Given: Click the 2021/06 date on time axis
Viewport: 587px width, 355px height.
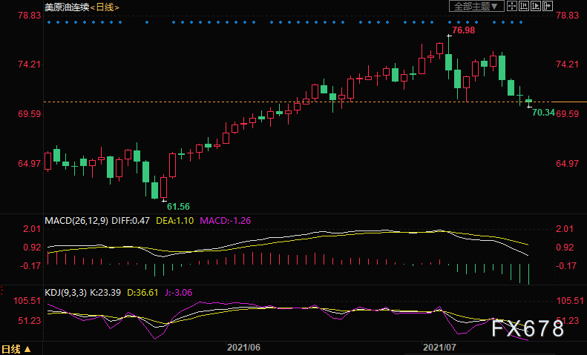Looking at the screenshot, I should click(x=243, y=347).
